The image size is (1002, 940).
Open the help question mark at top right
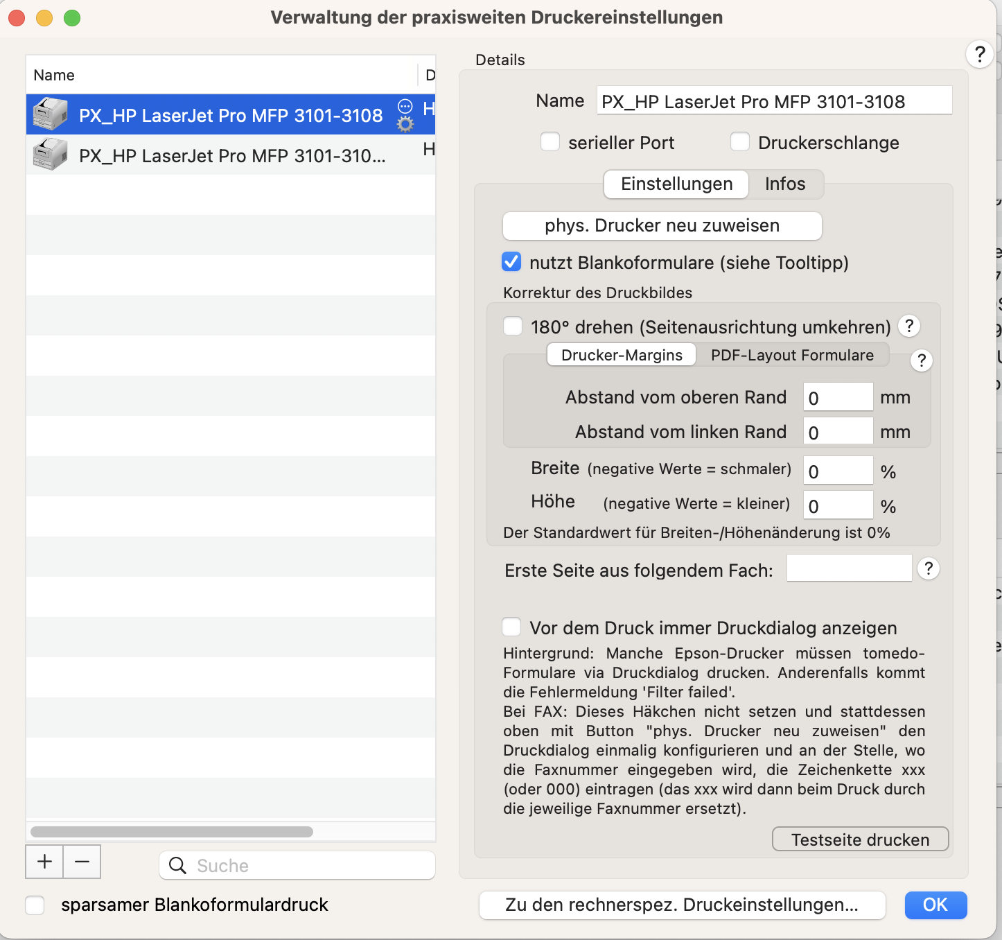pos(980,53)
